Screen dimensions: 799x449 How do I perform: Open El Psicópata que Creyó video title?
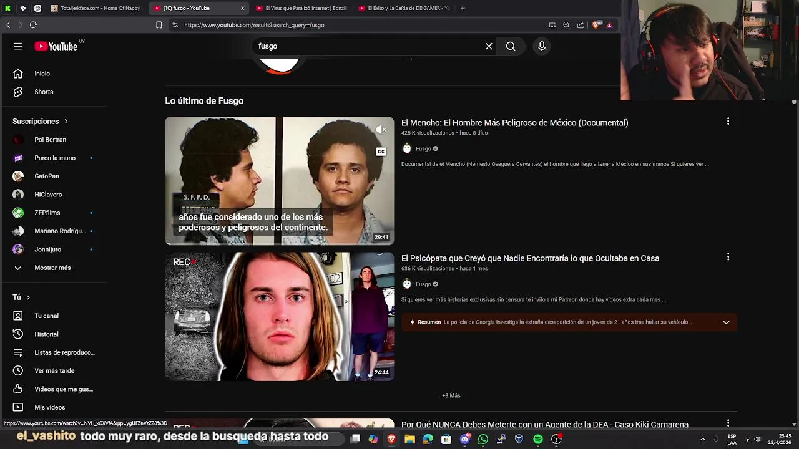[x=530, y=258]
